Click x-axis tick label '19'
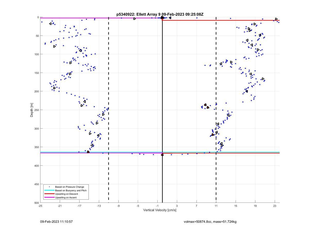 255,206
